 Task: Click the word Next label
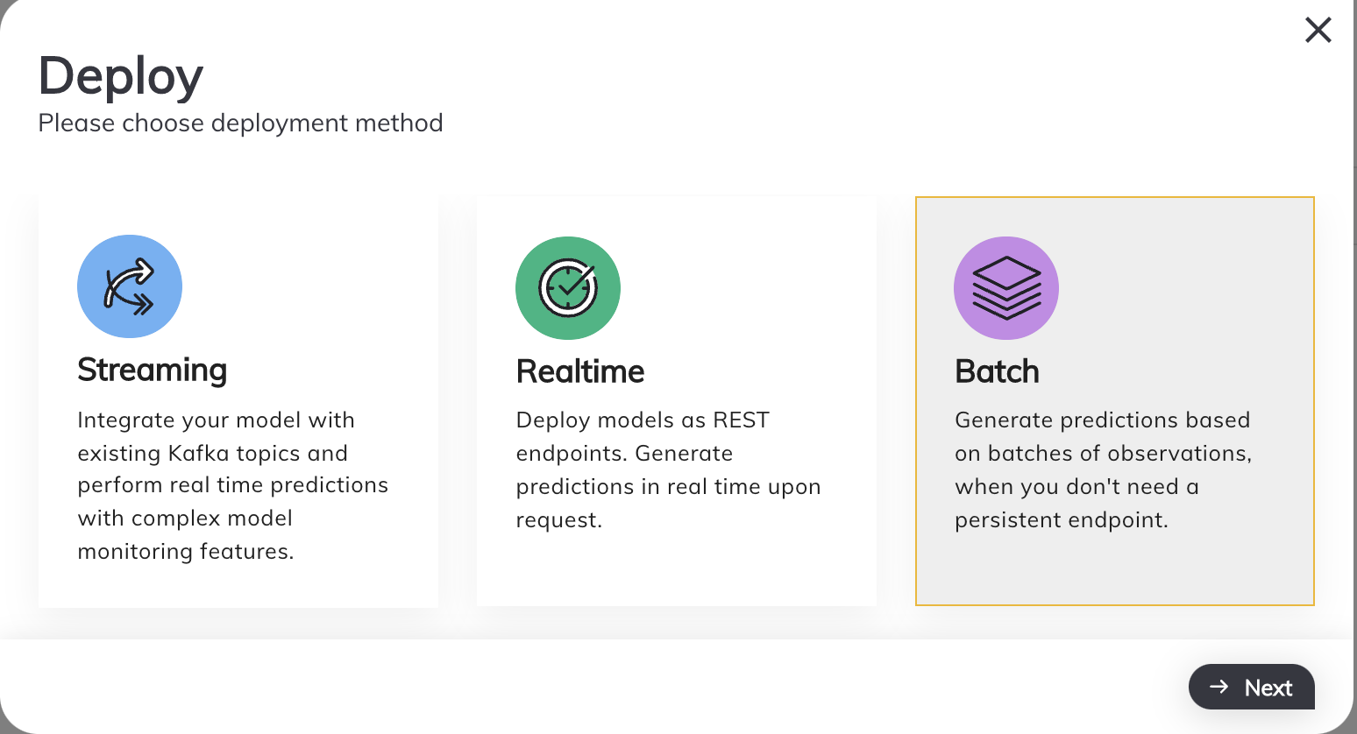pos(1268,688)
